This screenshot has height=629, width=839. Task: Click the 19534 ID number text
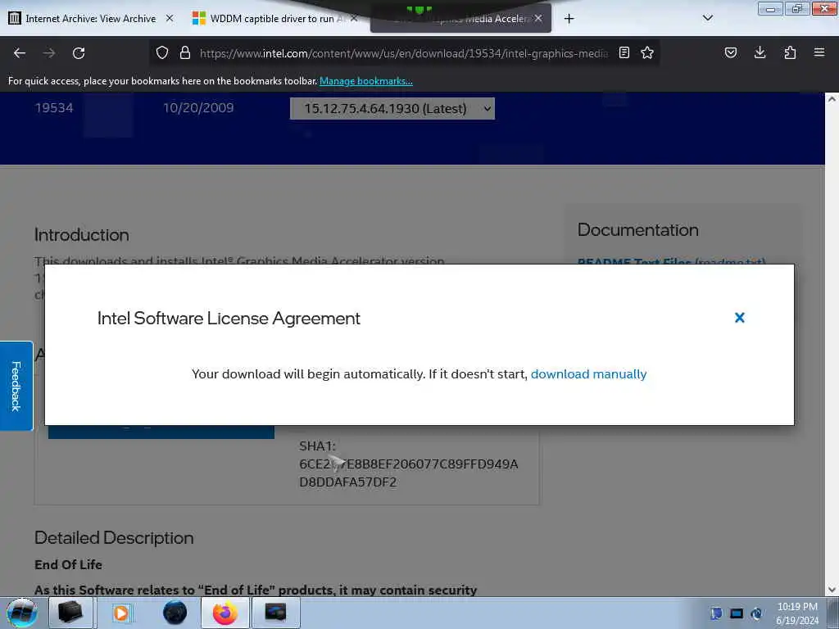53,108
